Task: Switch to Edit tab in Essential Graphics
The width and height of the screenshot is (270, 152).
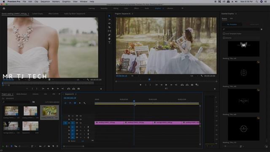Action: [231, 19]
